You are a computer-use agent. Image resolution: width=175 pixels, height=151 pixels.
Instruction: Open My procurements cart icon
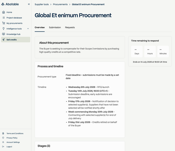3,23
